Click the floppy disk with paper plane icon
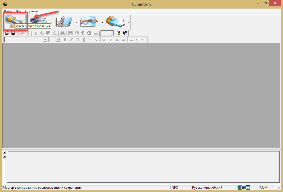 pyautogui.click(x=115, y=22)
